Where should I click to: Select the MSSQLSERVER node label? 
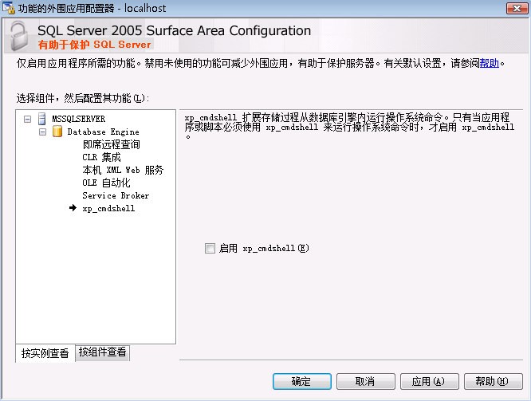(x=79, y=119)
